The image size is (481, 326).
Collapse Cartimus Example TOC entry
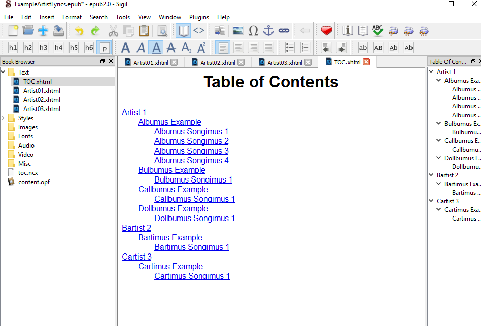[439, 209]
